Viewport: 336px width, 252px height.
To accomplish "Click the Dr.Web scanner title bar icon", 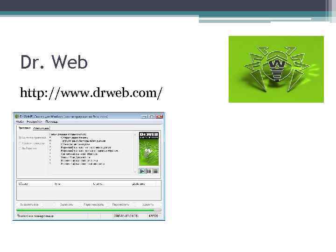I will coord(17,117).
